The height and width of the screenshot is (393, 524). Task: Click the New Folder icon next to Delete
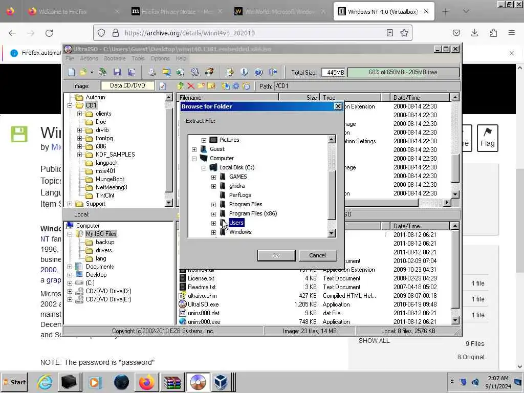click(x=201, y=86)
